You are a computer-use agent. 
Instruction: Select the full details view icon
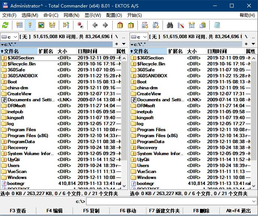point(30,25)
